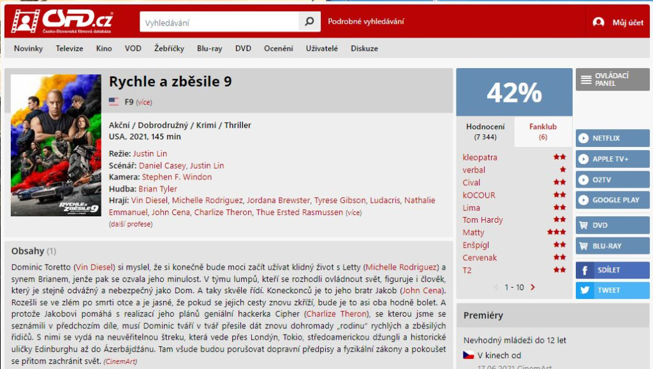Open composer Brian Tyler's page

(x=158, y=189)
